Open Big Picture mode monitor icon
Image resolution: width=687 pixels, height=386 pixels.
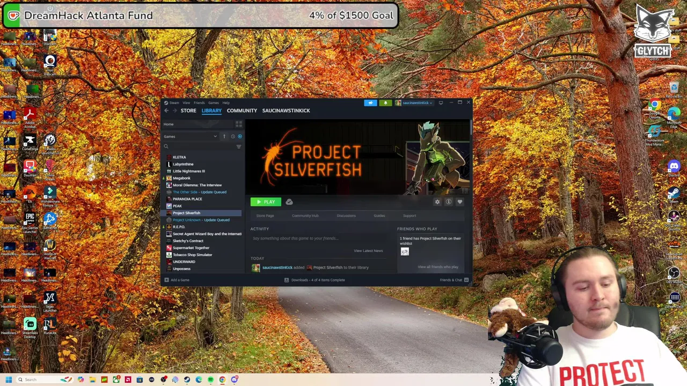(441, 103)
